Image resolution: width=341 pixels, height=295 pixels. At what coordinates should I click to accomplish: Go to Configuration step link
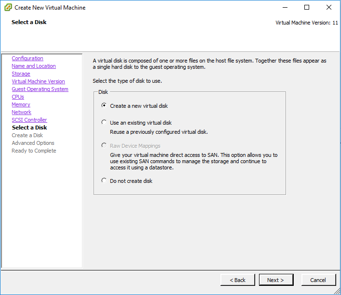[27, 58]
